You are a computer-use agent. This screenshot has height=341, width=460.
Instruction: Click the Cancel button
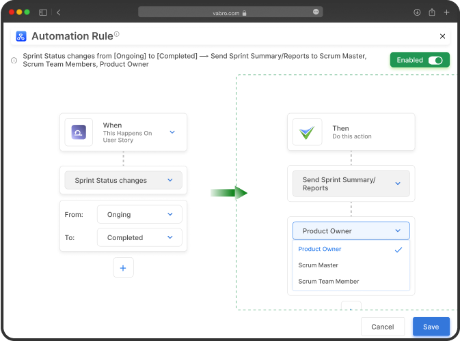tap(383, 327)
